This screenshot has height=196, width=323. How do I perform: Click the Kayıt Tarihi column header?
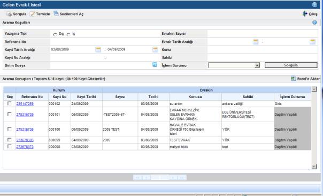(87, 97)
